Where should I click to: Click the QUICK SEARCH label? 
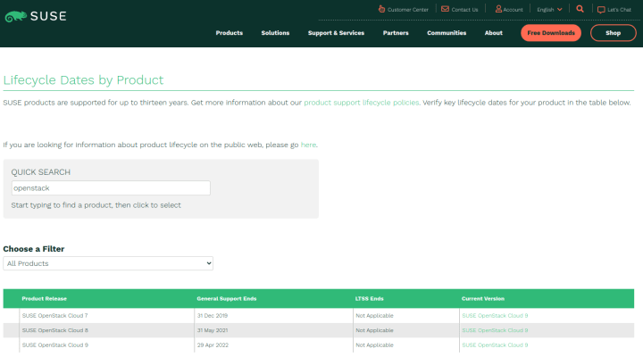(x=40, y=172)
